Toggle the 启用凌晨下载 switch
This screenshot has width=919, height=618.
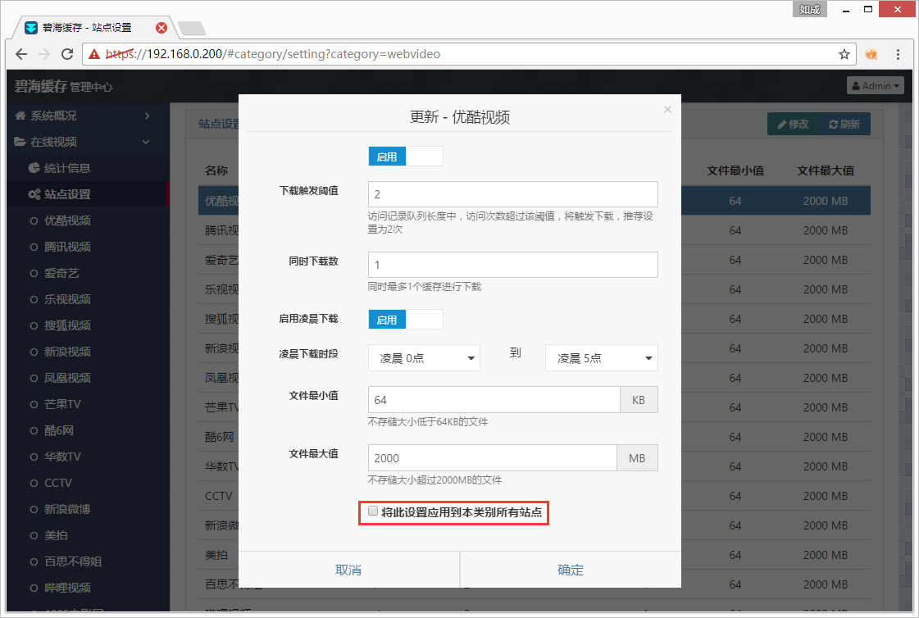tap(406, 320)
